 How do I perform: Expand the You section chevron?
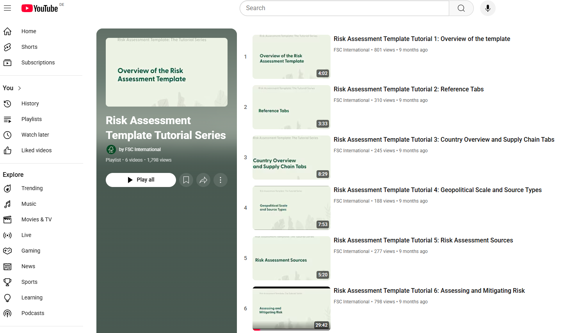20,88
